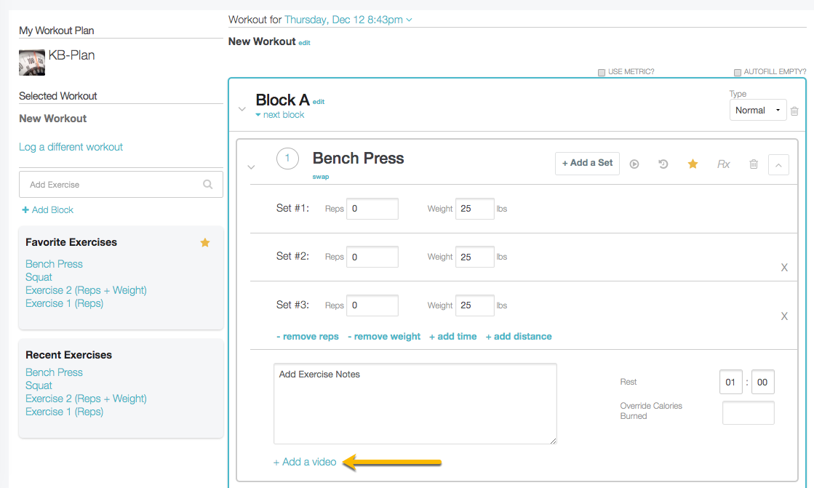Enable the Use Metric checkbox
The width and height of the screenshot is (814, 488).
click(602, 73)
